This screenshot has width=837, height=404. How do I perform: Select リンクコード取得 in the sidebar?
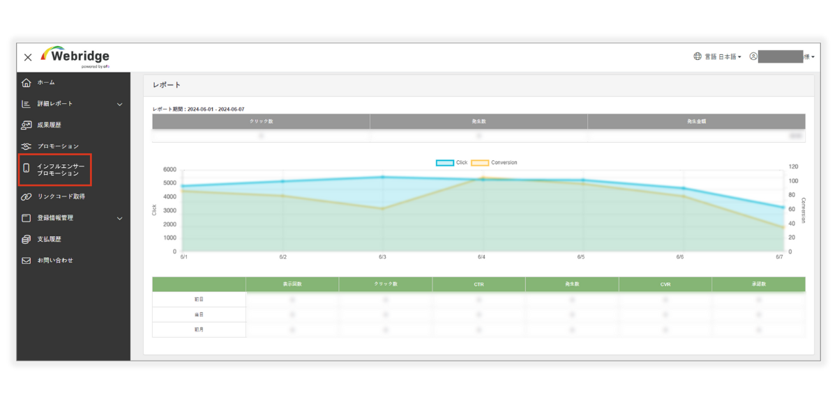61,196
